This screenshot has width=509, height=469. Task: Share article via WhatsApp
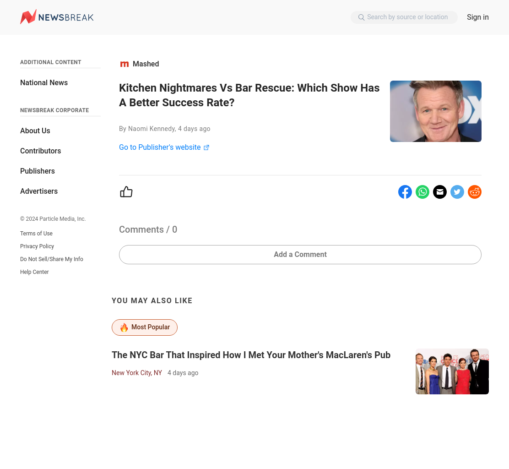[x=422, y=192]
